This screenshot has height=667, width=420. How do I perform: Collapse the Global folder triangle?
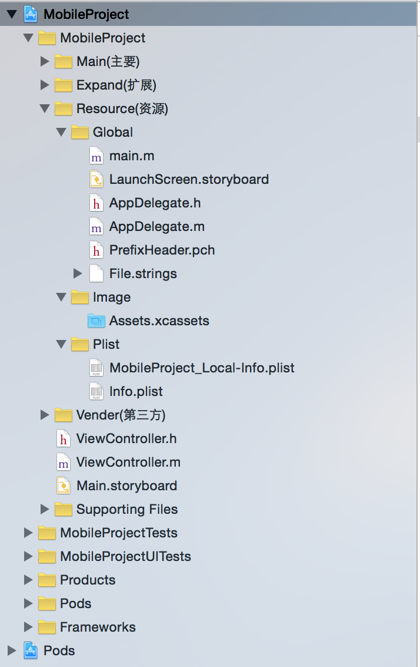pyautogui.click(x=61, y=133)
